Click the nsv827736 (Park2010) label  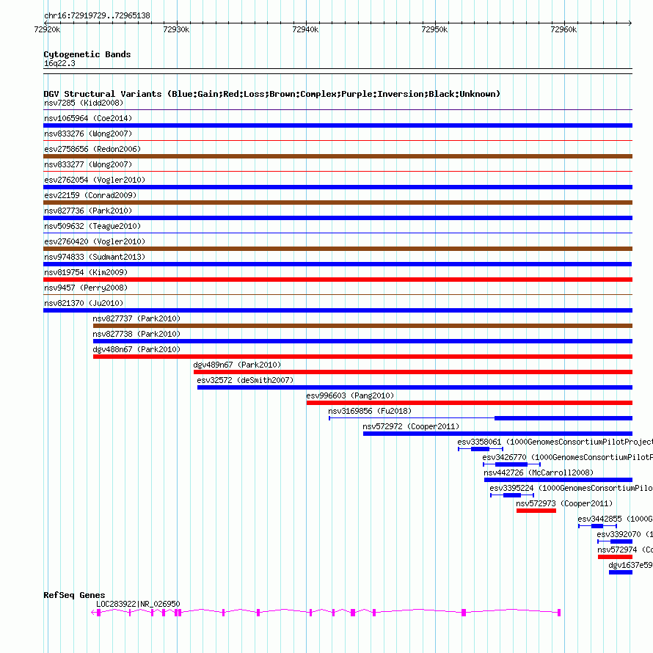pyautogui.click(x=88, y=211)
